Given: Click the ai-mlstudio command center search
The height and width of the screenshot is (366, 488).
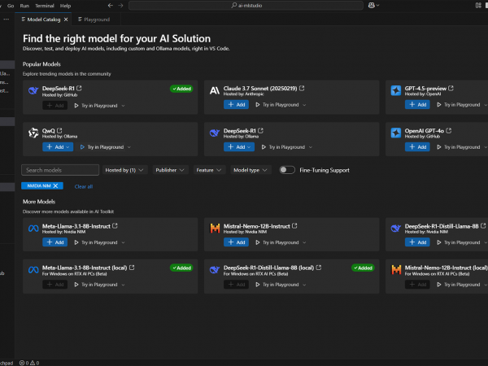Looking at the screenshot, I should (246, 6).
